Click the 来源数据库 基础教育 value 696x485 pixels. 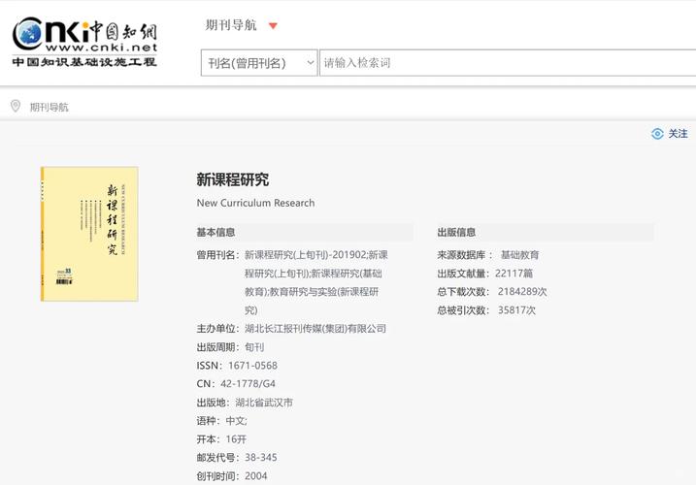tap(519, 255)
